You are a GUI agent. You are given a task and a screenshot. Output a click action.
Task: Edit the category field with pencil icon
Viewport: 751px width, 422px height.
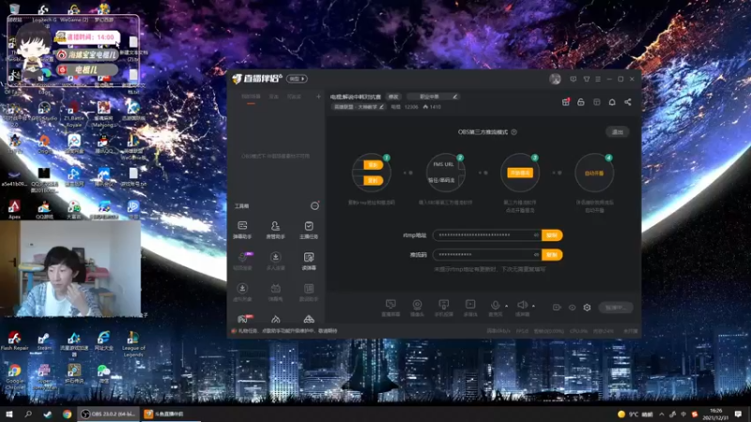[455, 97]
